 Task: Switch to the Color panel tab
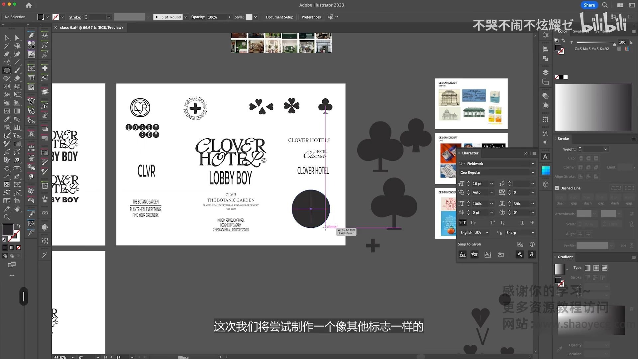(562, 31)
